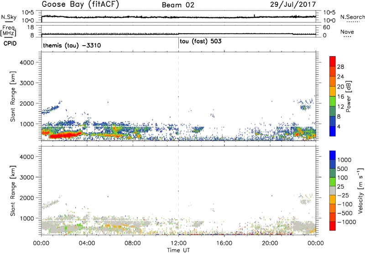
Task: Click the dashed 12:00 marker in power panel
Action: tap(178, 96)
